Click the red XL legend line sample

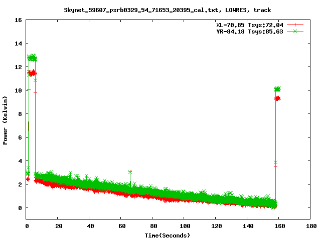(x=295, y=25)
